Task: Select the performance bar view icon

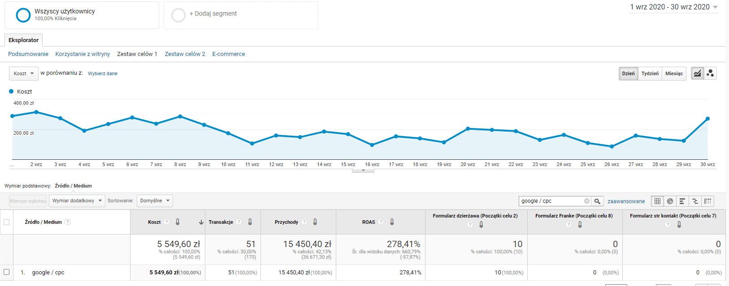Action: 682,201
